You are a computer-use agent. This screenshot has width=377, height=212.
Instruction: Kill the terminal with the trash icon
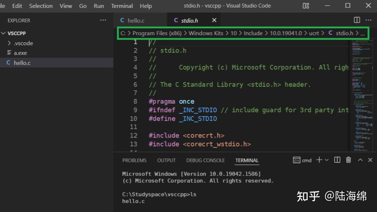point(348,160)
